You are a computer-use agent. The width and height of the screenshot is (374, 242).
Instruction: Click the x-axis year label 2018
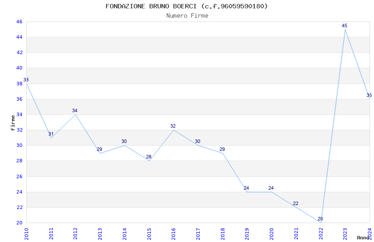tap(223, 234)
